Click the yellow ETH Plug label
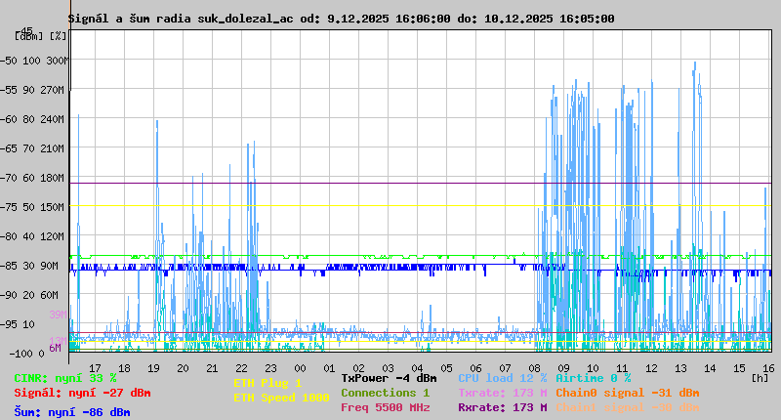 click(267, 383)
